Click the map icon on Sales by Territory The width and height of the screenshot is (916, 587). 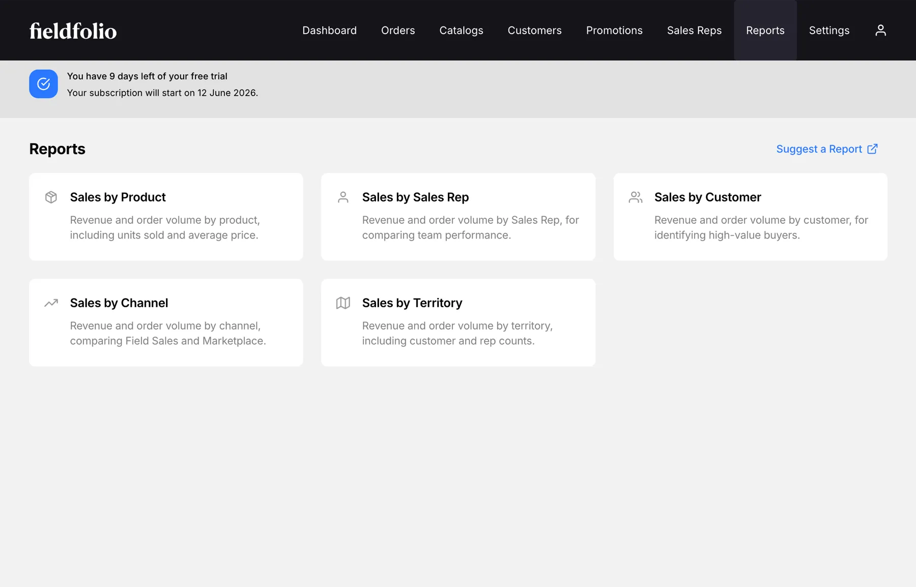click(343, 303)
